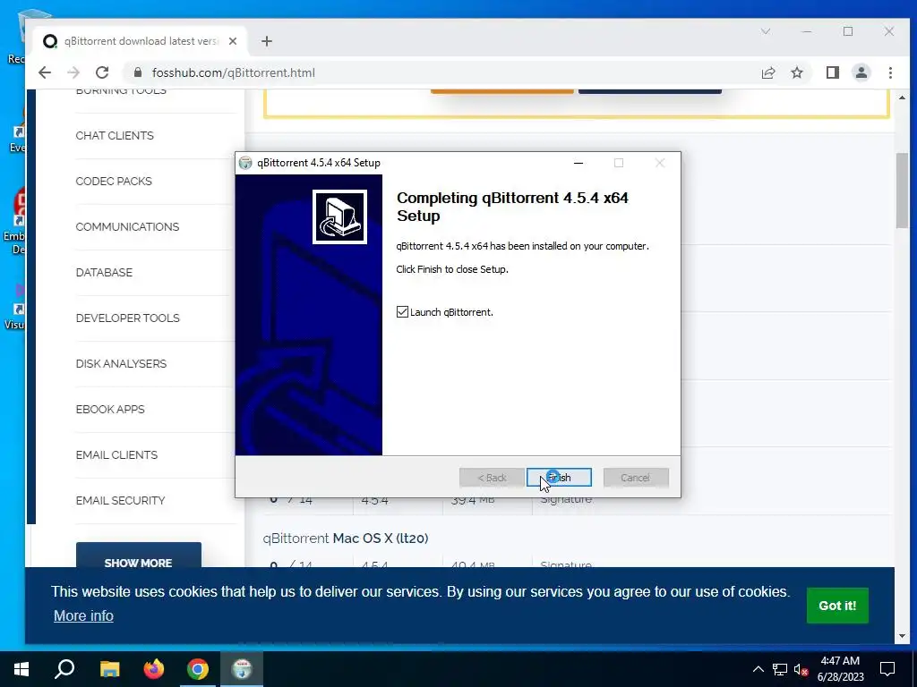Open DISK ANALYSERS category
Screen dimensions: 917x687
(x=121, y=363)
